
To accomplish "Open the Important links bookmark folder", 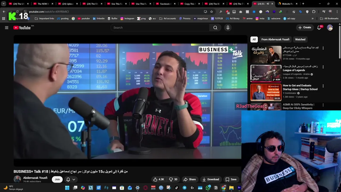I will click(x=44, y=19).
